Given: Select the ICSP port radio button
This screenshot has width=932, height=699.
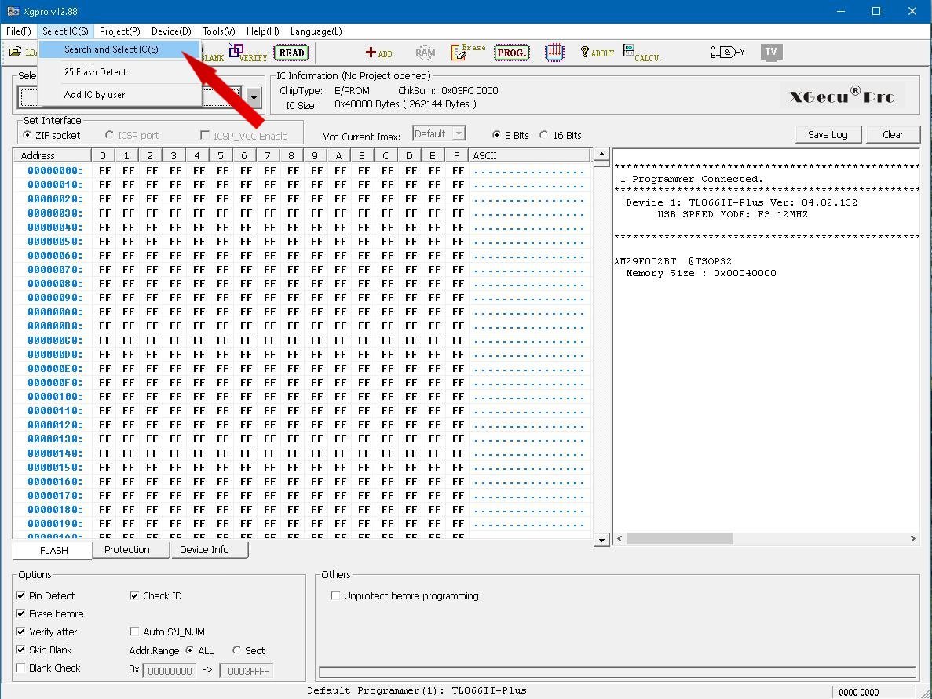Looking at the screenshot, I should 109,136.
